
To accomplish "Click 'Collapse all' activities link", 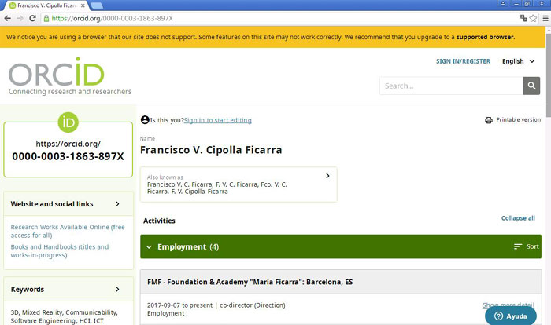I will [518, 217].
